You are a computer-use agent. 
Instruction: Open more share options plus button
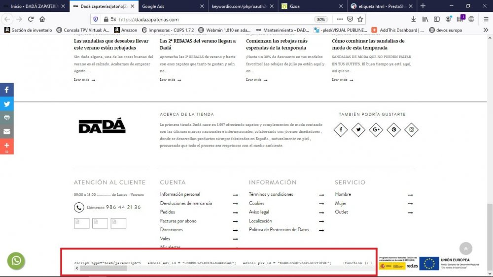tap(6, 147)
